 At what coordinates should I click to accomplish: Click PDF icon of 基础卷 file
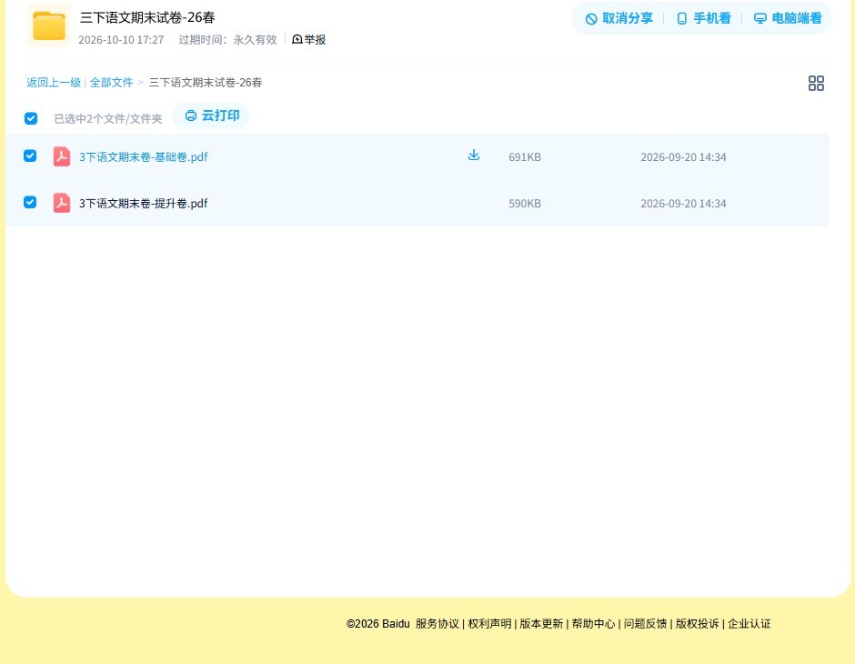62,156
